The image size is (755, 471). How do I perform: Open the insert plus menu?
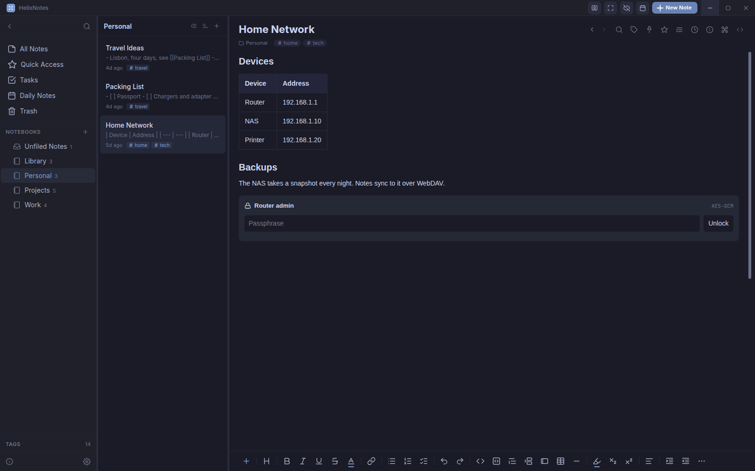click(246, 461)
